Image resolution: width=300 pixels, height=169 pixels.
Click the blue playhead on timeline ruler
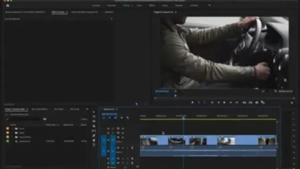(x=183, y=118)
